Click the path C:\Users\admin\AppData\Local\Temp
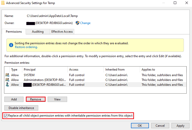 point(52,16)
